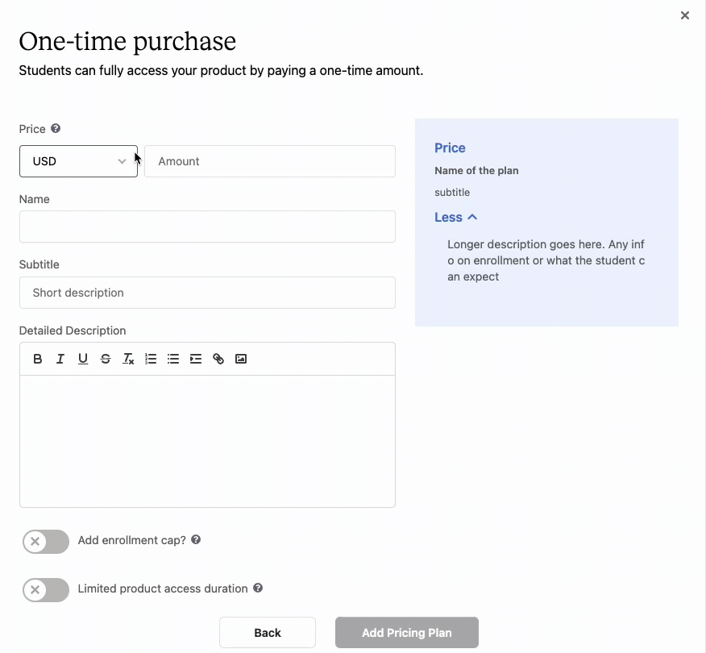Click the 'One-time purchase' heading

pos(127,41)
